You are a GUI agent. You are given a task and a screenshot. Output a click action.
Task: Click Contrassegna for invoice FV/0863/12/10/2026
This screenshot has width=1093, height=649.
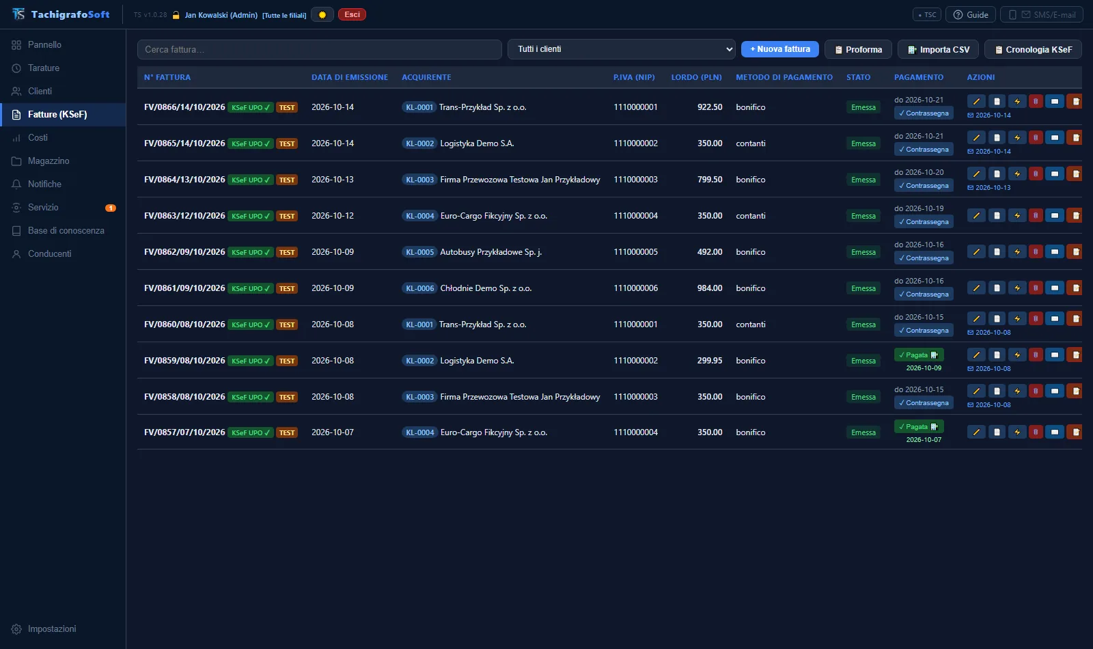point(924,222)
